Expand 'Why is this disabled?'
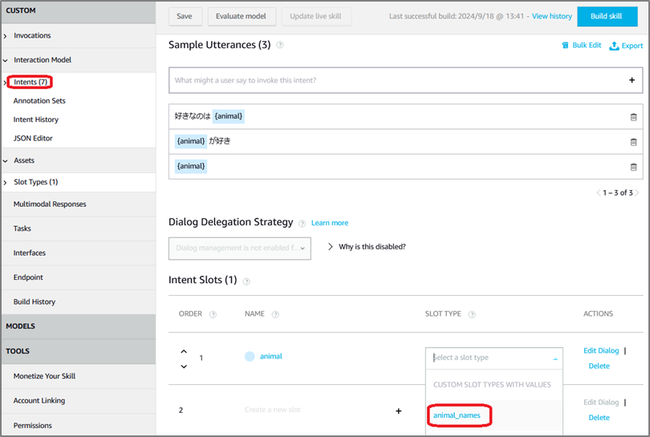 tap(367, 246)
